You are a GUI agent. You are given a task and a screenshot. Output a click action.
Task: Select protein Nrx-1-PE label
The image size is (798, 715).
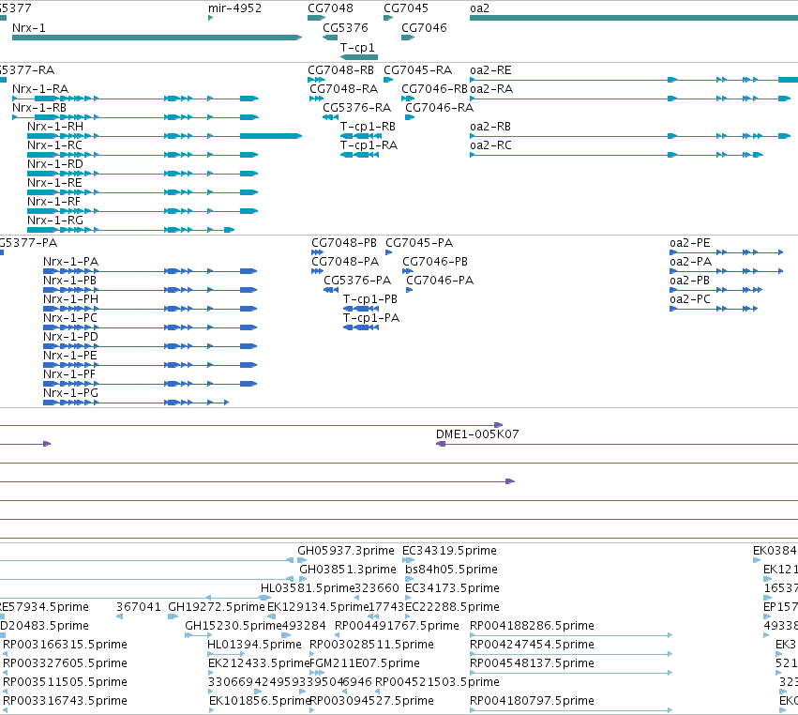tap(70, 356)
